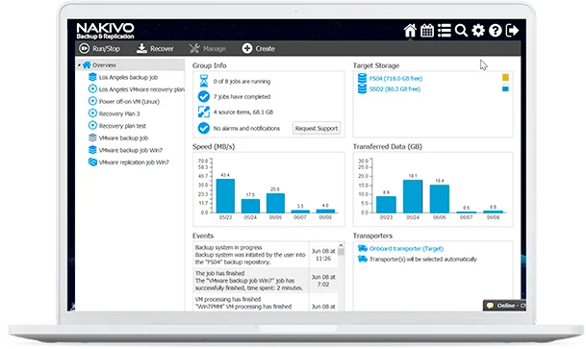Open the Manage menu
Screen dimensions: 586x349
(x=208, y=48)
